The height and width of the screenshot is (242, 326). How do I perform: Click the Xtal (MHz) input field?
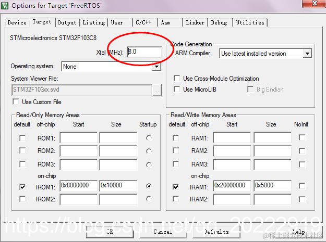[144, 52]
